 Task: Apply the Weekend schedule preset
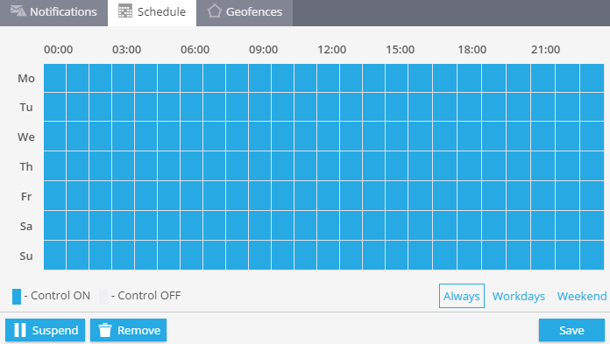click(x=582, y=296)
